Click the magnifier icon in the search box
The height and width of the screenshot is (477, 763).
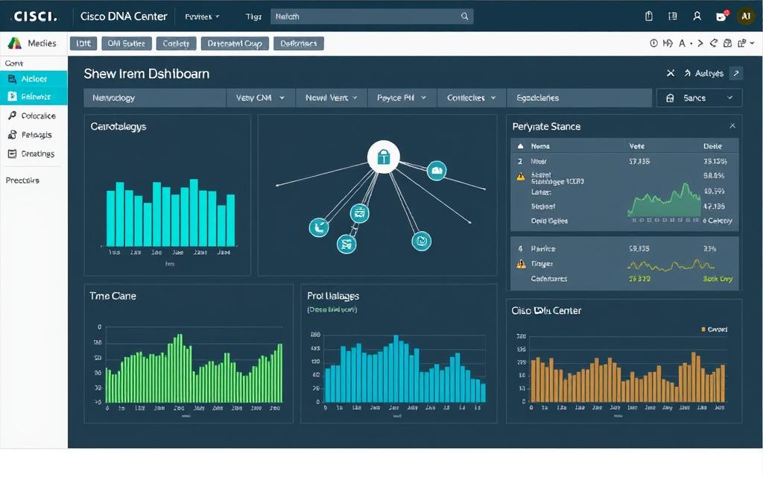(x=465, y=16)
